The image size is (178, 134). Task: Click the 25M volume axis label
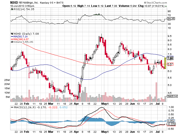[x=7, y=80]
